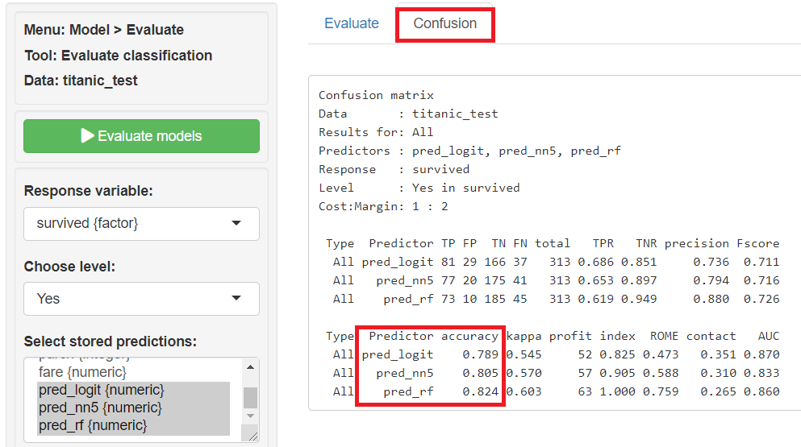Click the play icon on Evaluate models
The height and width of the screenshot is (447, 801).
click(88, 136)
